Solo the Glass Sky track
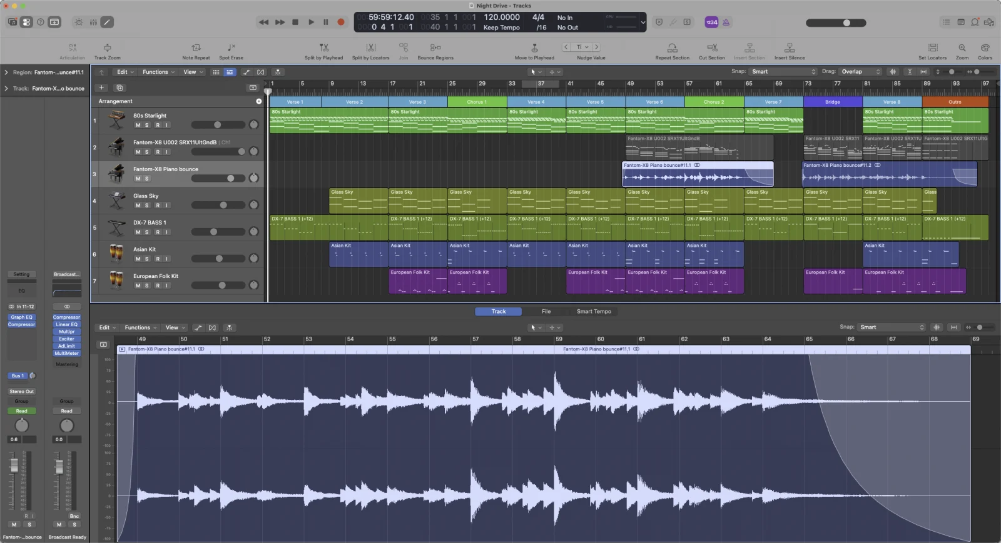 click(147, 205)
